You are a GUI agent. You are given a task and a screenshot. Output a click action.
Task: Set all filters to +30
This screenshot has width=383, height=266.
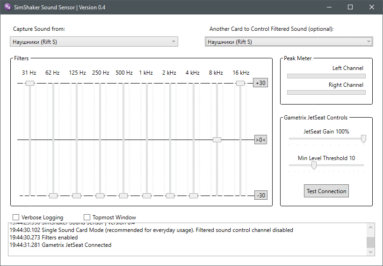click(260, 83)
